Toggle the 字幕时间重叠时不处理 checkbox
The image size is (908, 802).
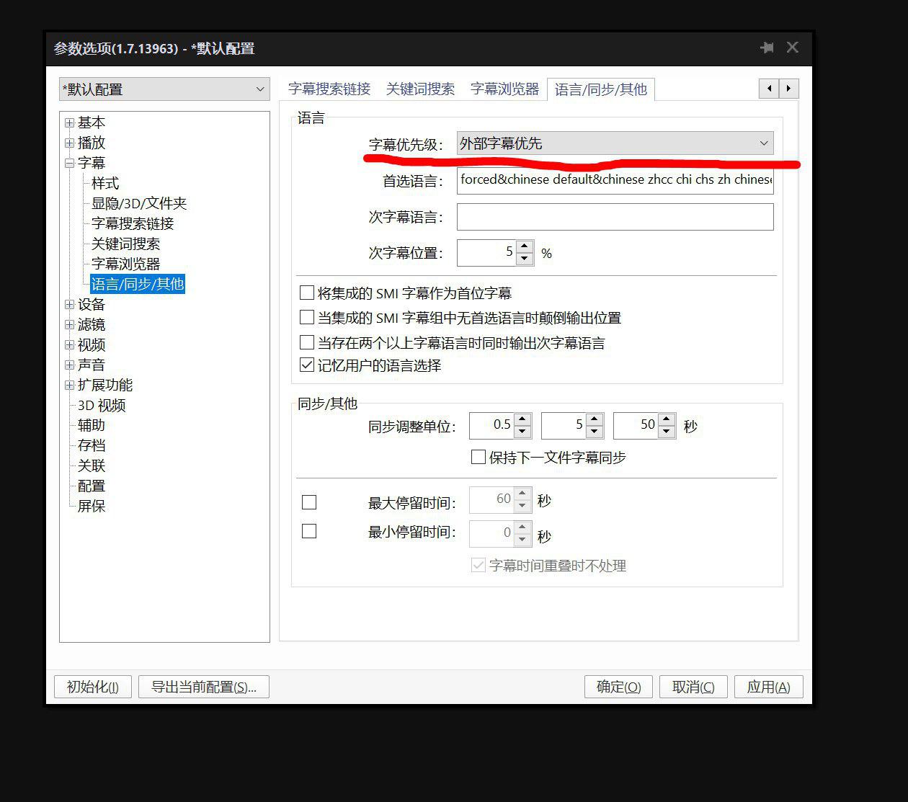coord(478,565)
